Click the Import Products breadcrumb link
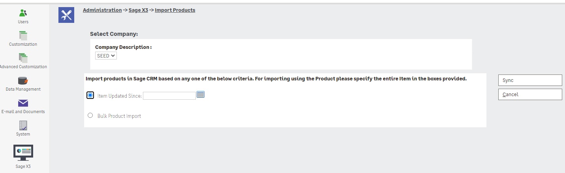 point(175,10)
